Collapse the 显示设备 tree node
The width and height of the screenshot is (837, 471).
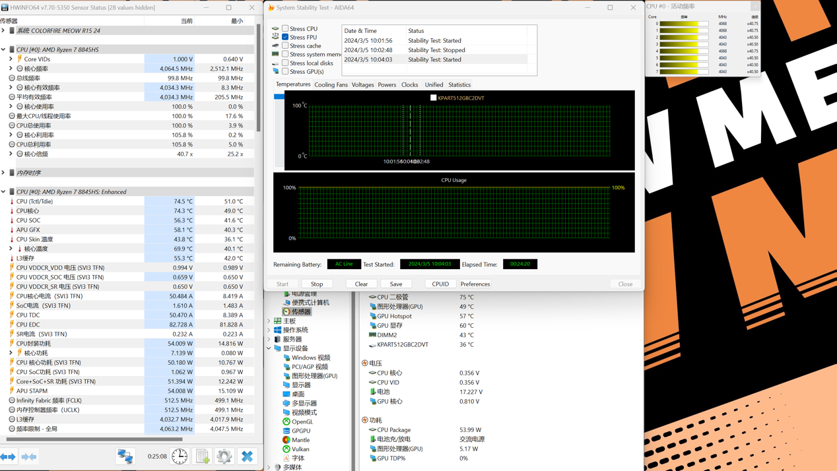269,348
